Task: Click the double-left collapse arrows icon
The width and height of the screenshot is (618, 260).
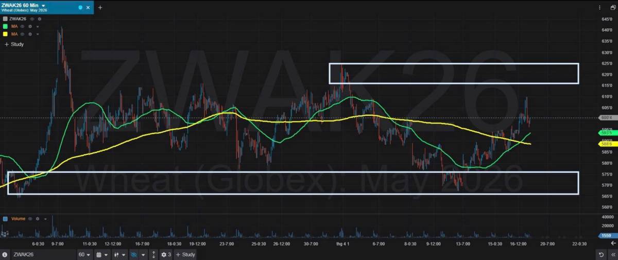Action: pyautogui.click(x=613, y=254)
